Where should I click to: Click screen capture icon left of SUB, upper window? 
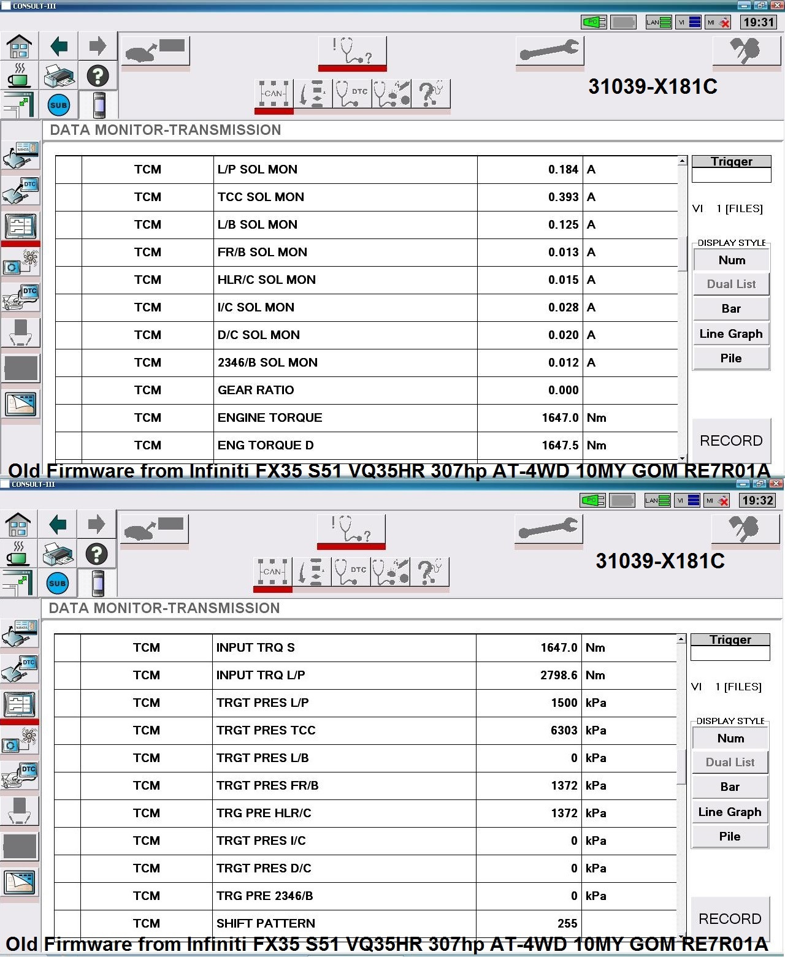tap(19, 105)
